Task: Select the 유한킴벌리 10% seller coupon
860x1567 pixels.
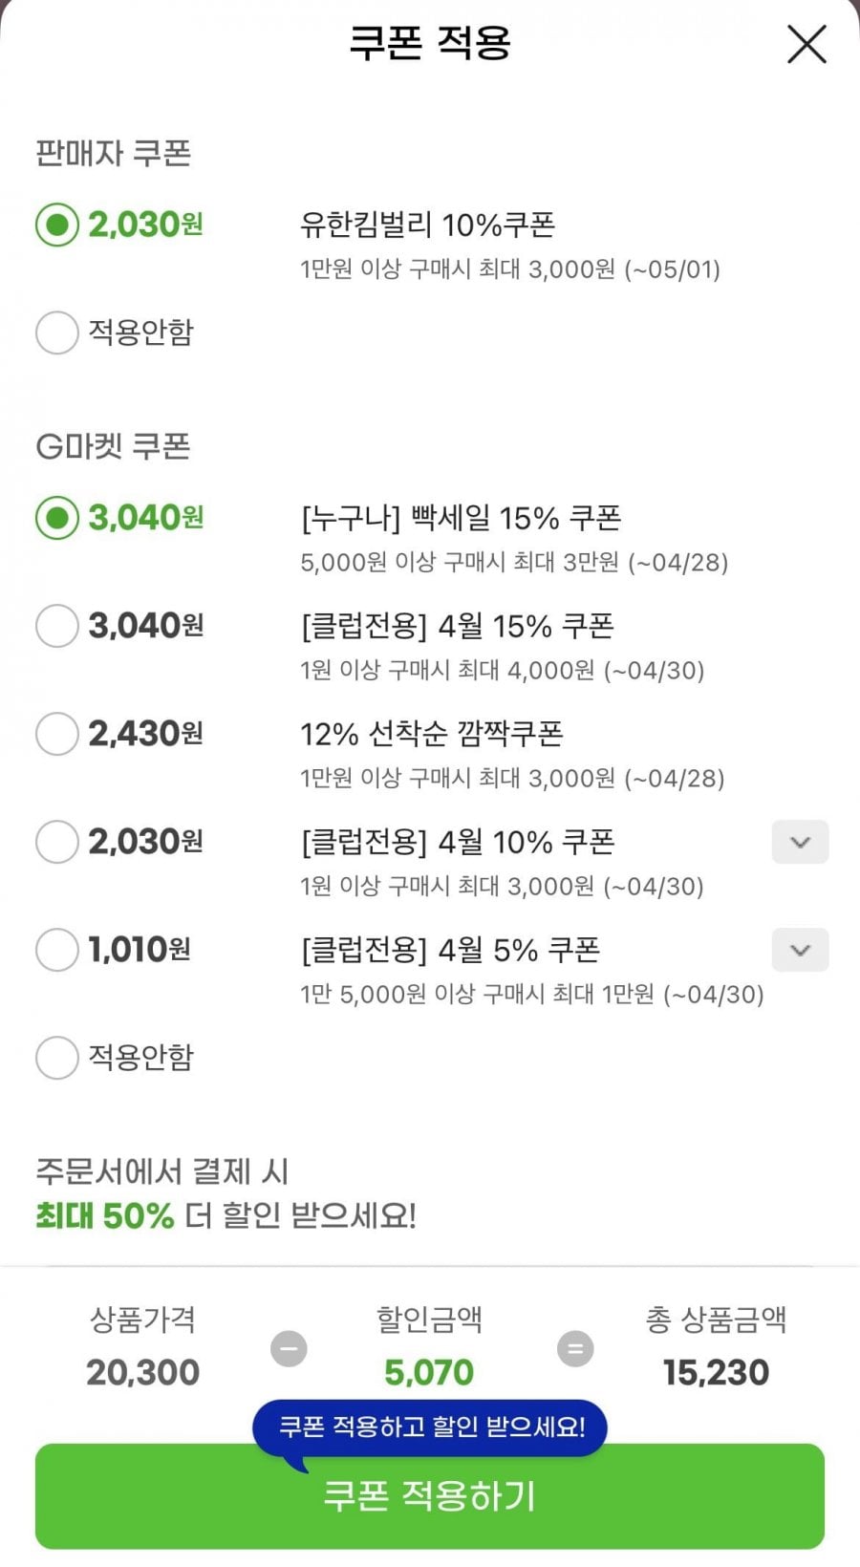Action: pos(57,225)
